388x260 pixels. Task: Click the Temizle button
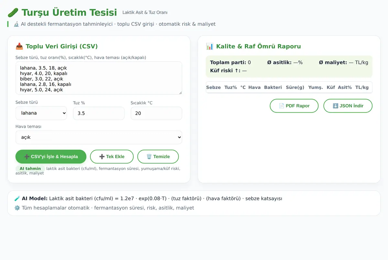point(158,156)
